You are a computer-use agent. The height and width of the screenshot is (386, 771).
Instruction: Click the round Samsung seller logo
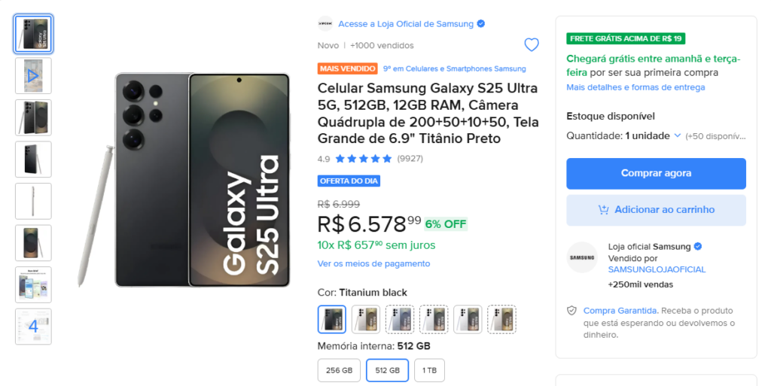tap(582, 257)
